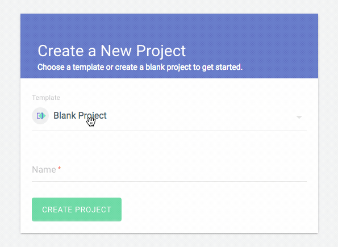Screen dimensions: 338x247
Task: Expand the template selector row
Action: click(x=169, y=116)
